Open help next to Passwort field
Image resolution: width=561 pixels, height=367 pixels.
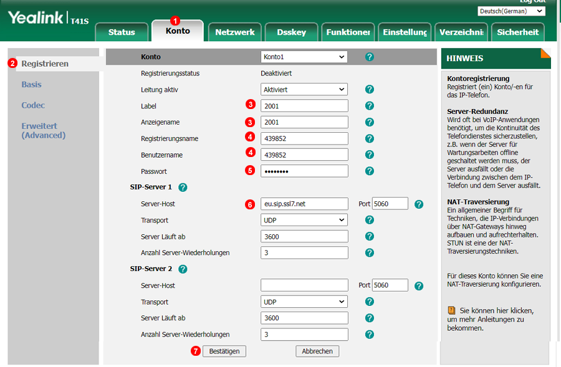pyautogui.click(x=370, y=171)
